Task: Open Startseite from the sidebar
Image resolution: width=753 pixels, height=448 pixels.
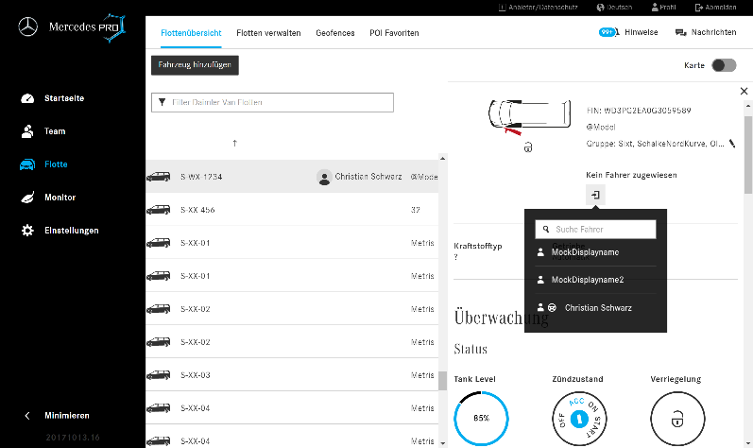Action: (x=63, y=98)
